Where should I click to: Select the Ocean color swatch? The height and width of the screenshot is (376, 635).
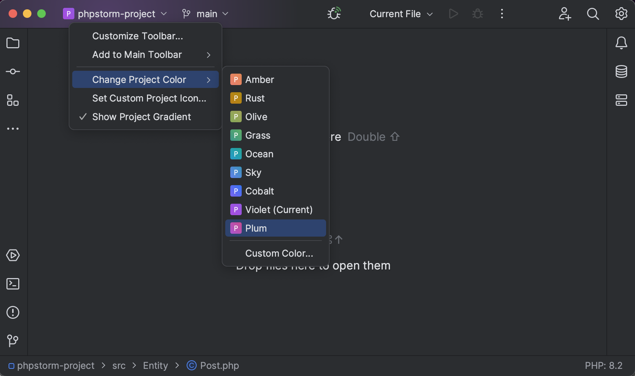point(259,154)
